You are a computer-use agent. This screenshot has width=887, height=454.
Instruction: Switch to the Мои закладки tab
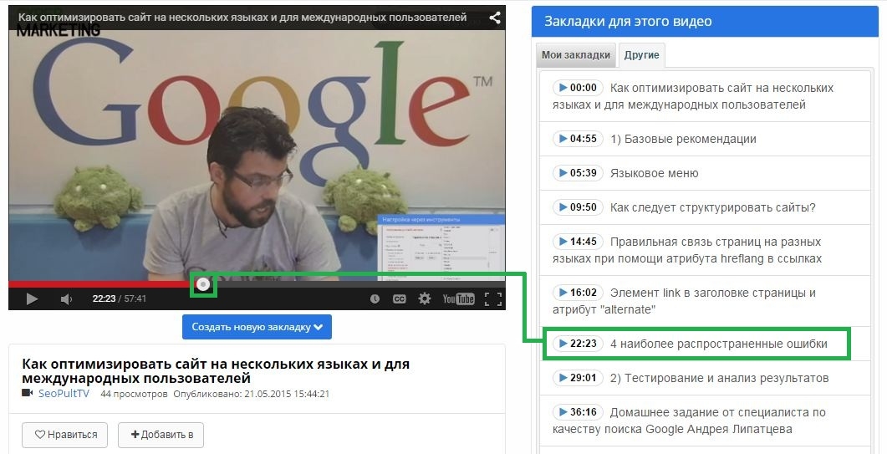[576, 55]
